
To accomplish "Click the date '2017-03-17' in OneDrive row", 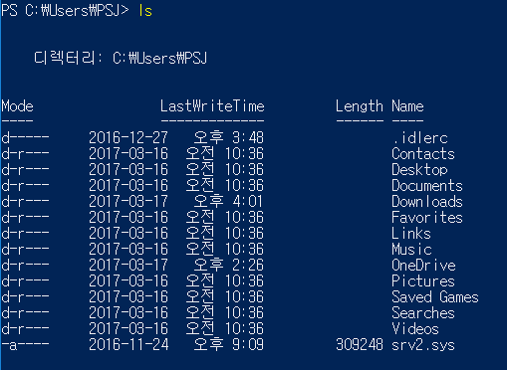I will click(x=128, y=266).
